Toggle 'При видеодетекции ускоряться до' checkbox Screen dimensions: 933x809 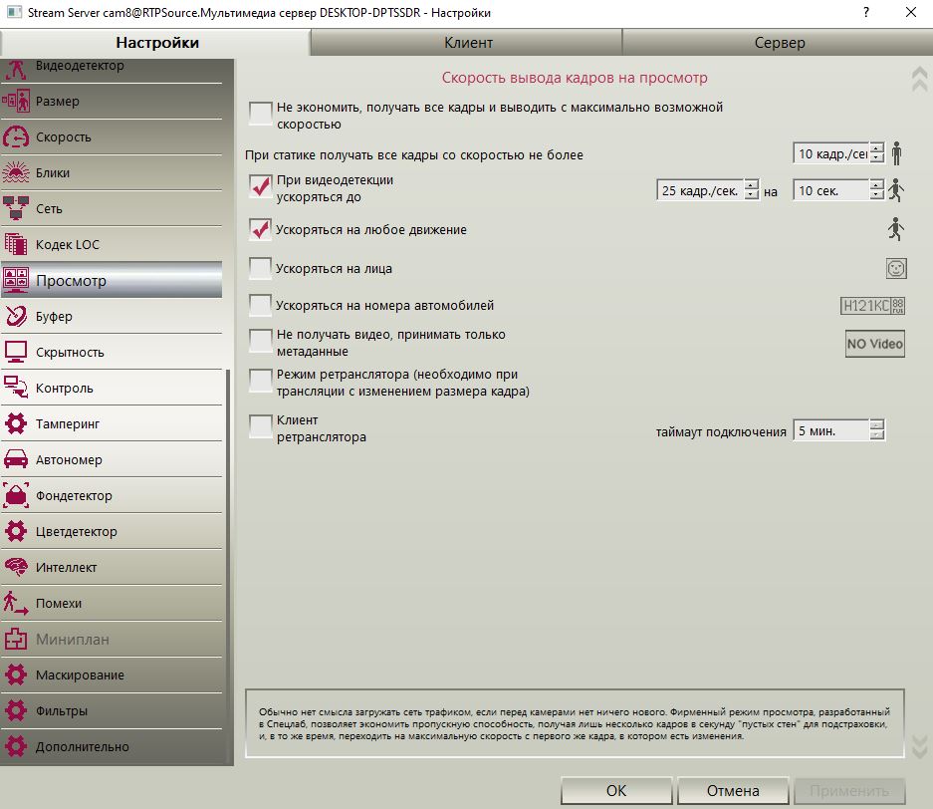(260, 186)
